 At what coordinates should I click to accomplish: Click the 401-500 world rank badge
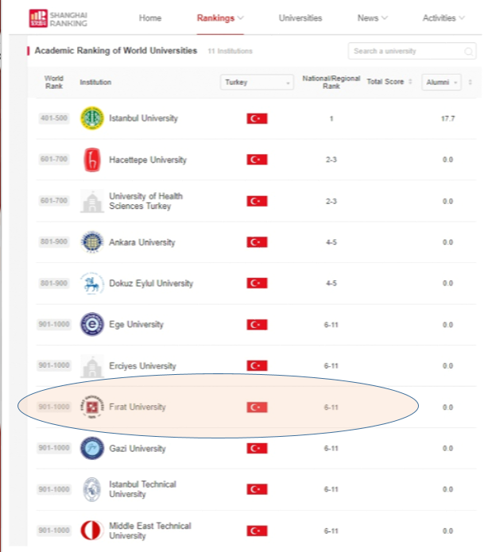coord(54,118)
